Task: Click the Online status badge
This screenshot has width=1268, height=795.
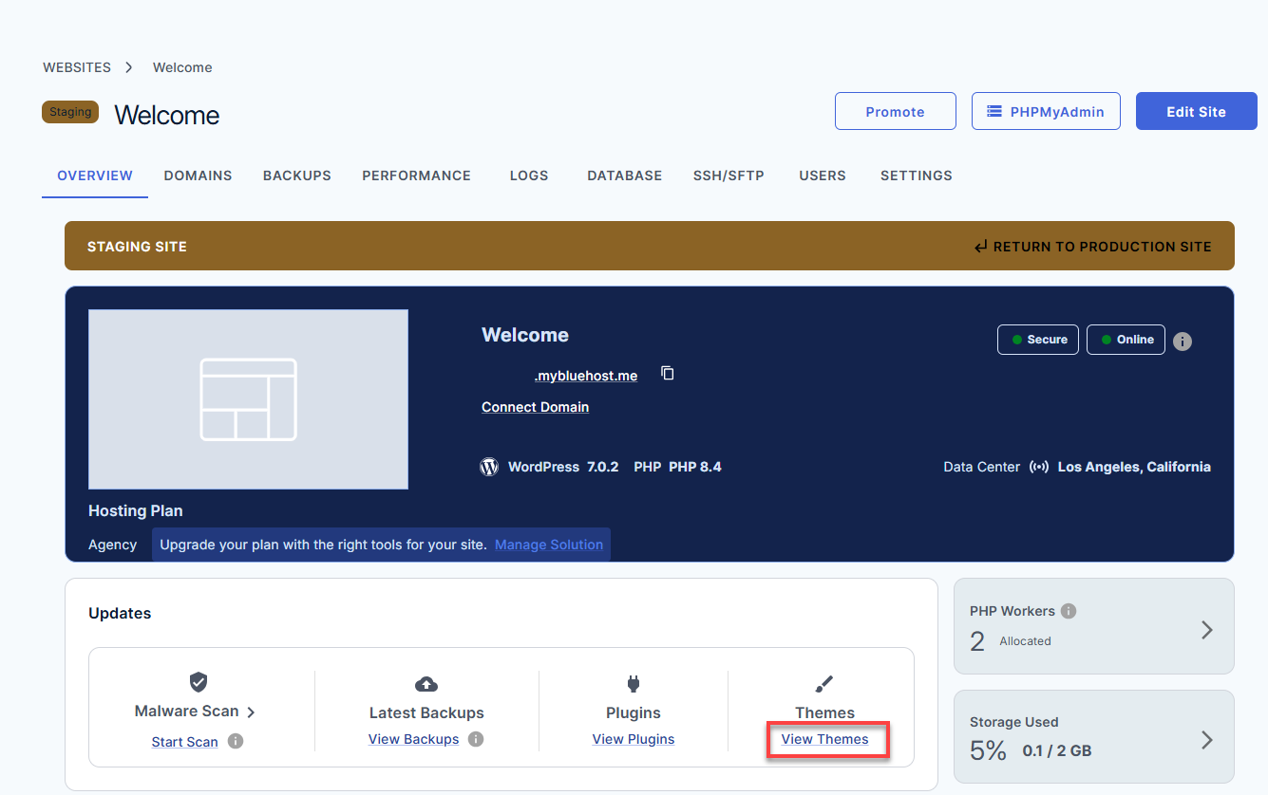Action: point(1126,340)
